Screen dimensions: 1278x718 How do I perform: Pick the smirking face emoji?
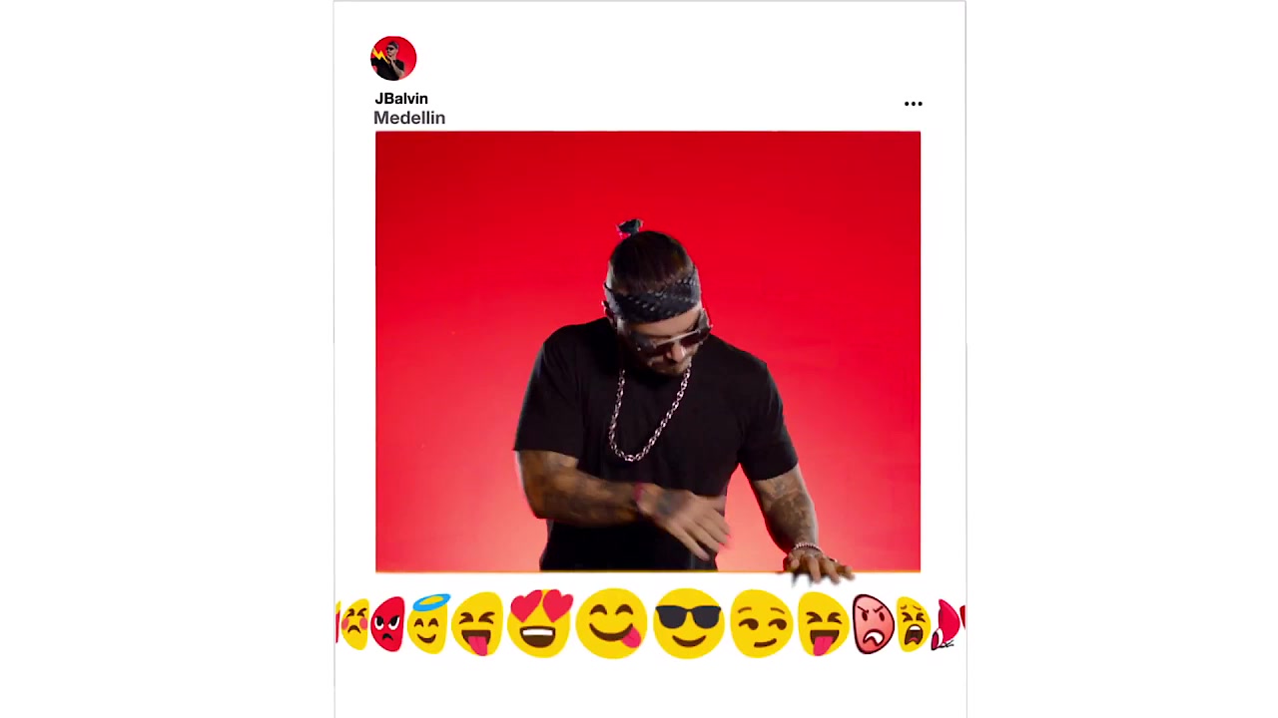point(761,623)
